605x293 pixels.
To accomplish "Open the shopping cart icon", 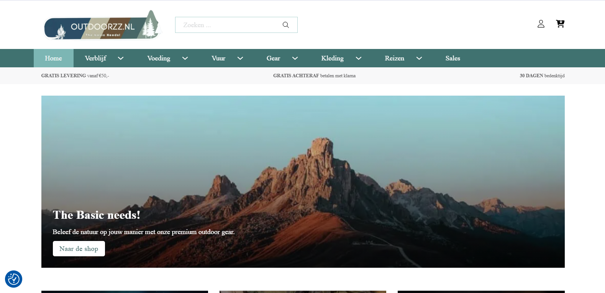I will (560, 24).
